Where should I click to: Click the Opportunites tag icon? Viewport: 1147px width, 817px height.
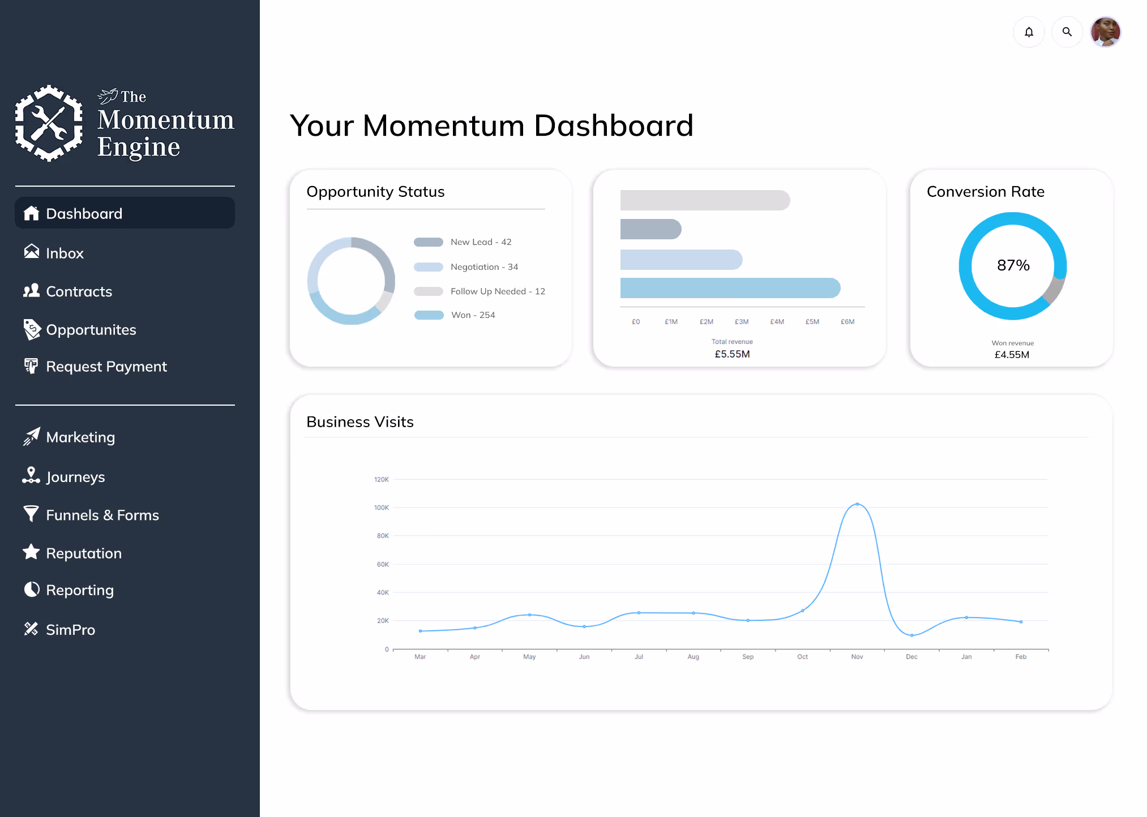32,329
